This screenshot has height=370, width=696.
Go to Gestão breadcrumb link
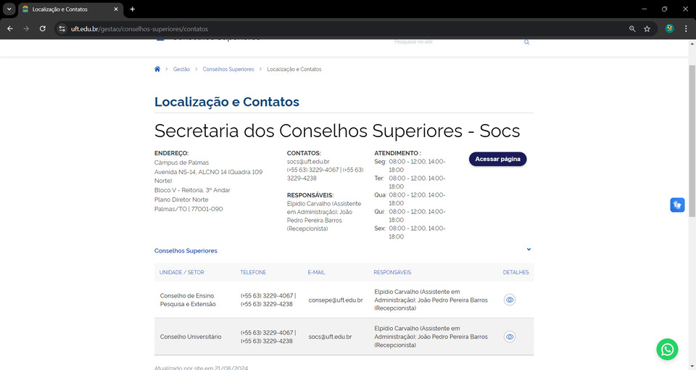[x=181, y=69]
